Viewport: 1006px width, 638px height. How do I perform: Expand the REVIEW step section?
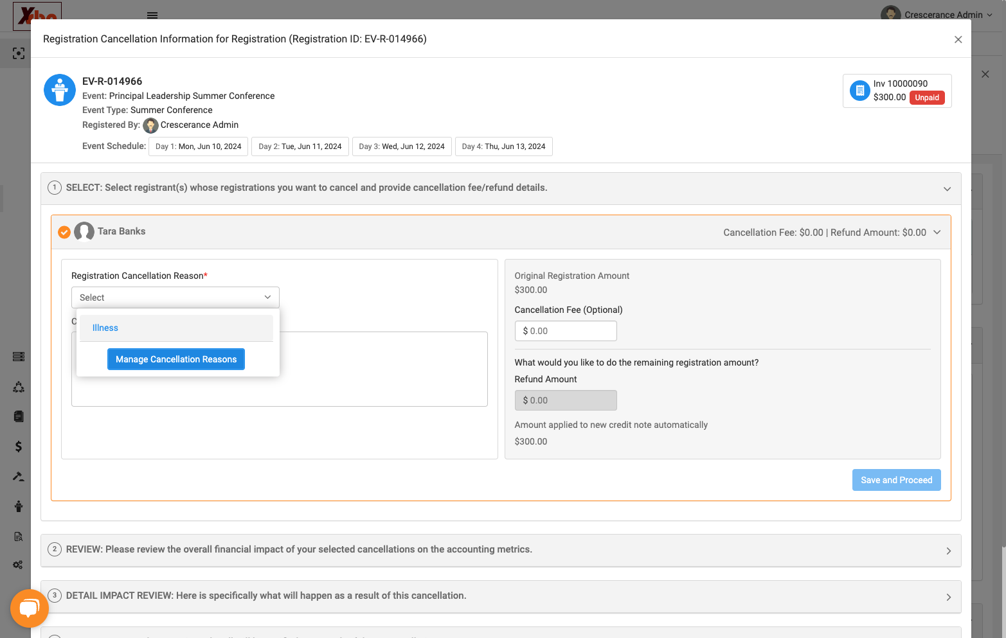point(948,551)
